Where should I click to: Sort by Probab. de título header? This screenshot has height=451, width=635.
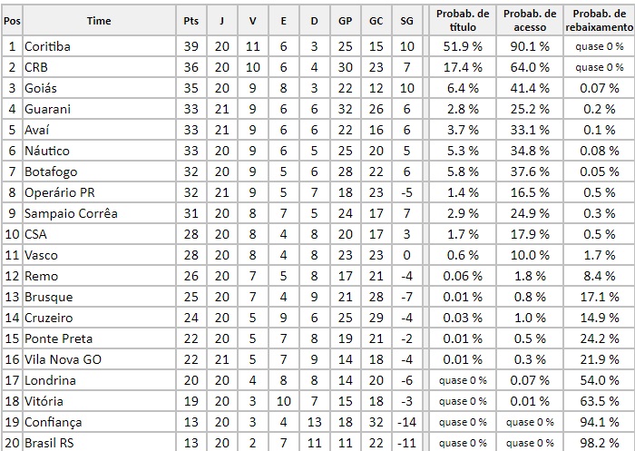click(463, 20)
